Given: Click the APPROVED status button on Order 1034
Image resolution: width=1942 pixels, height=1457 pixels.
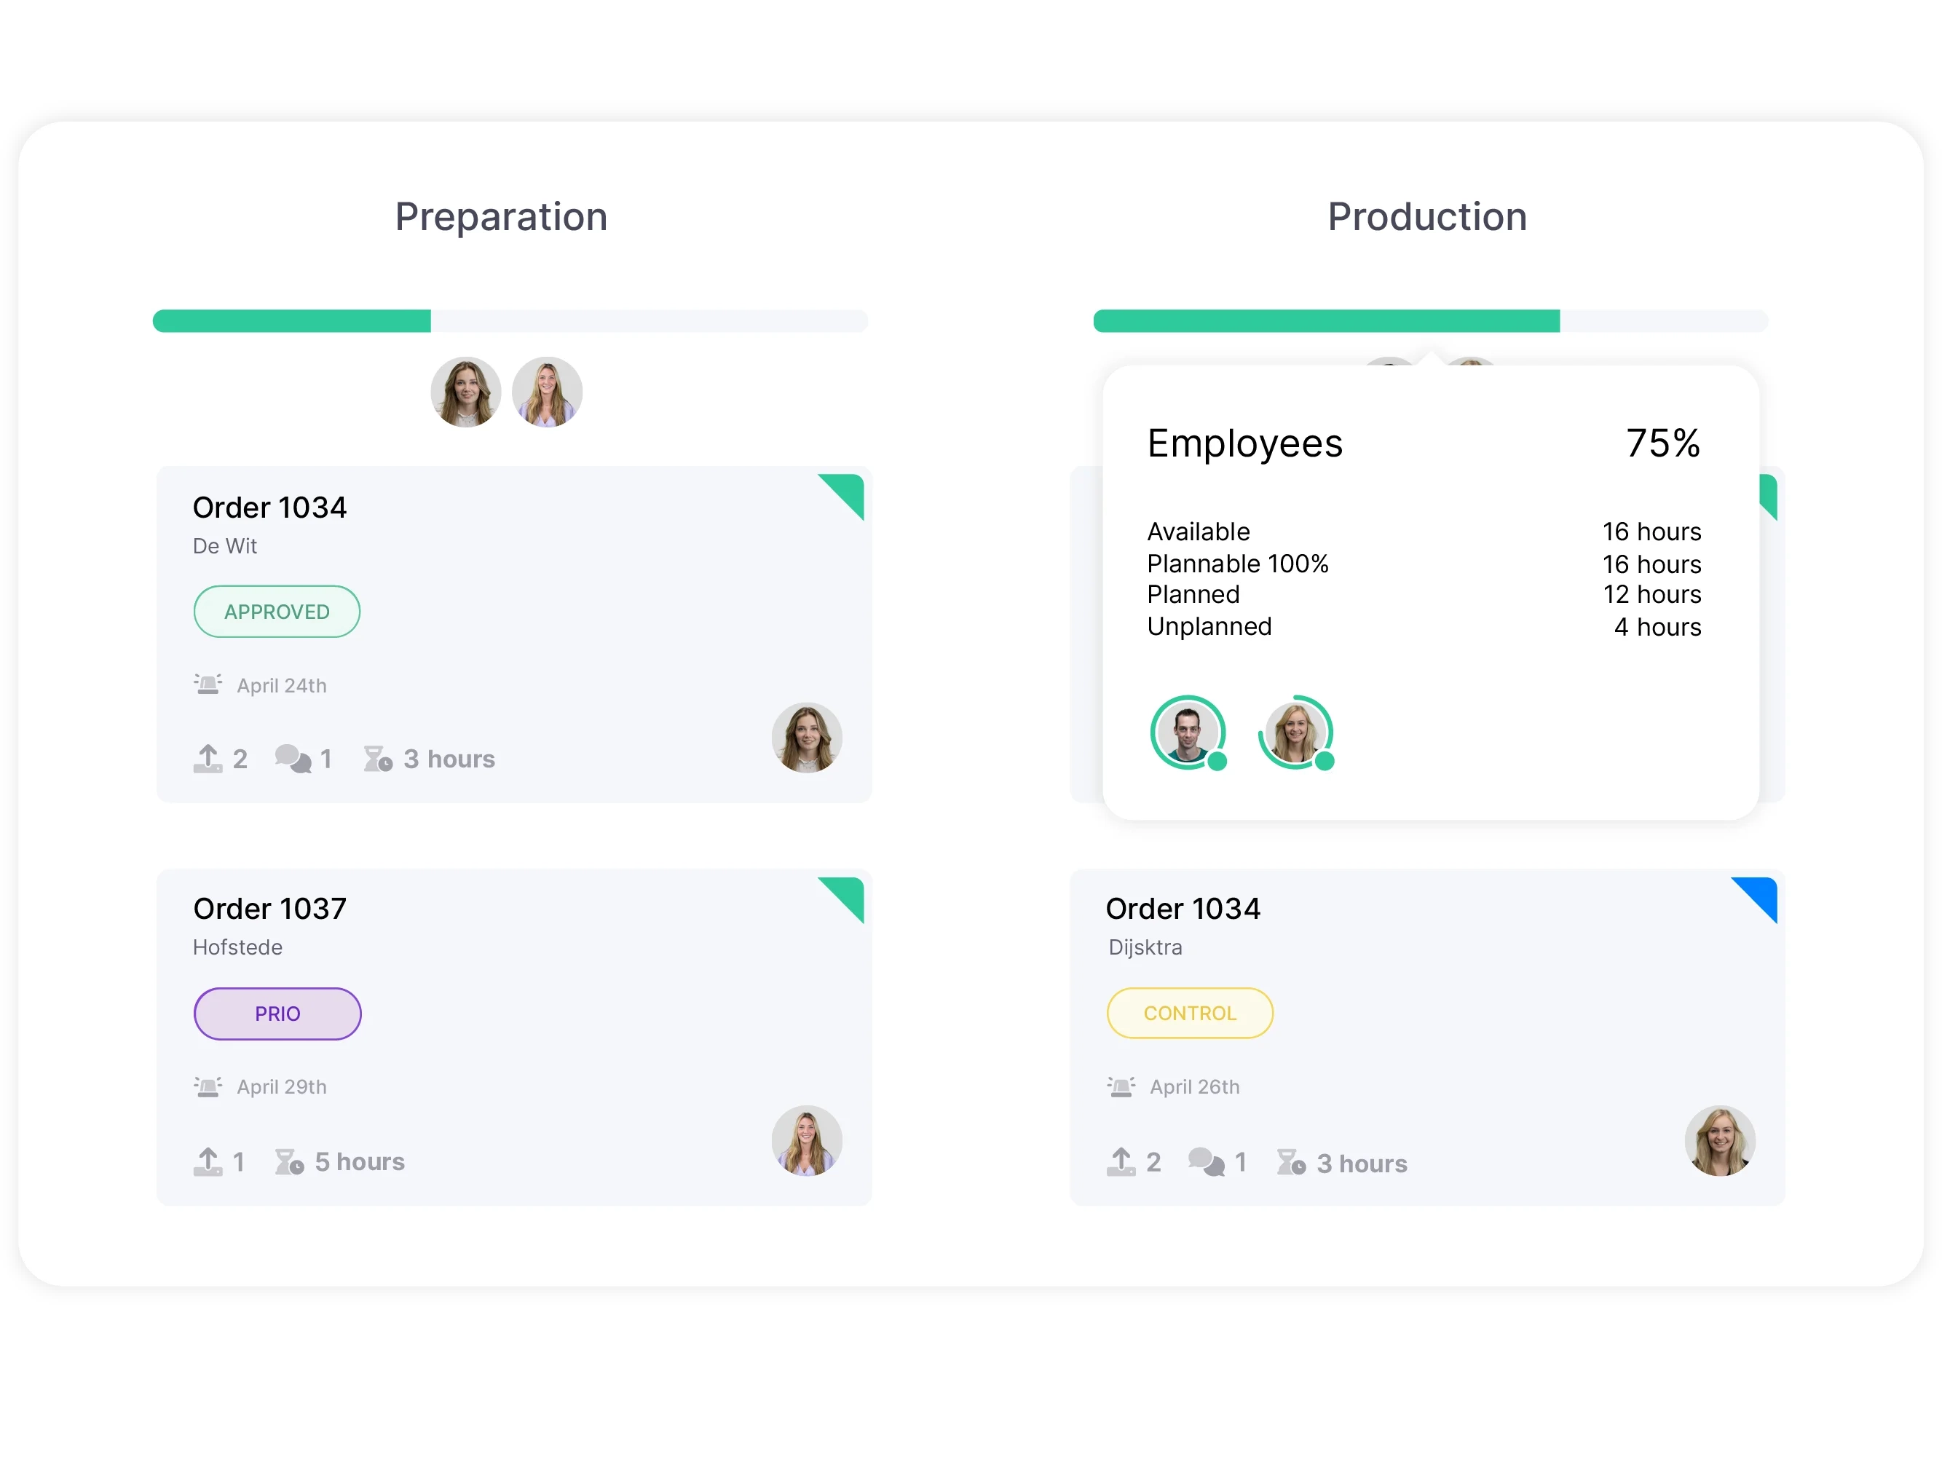Looking at the screenshot, I should click(x=277, y=611).
